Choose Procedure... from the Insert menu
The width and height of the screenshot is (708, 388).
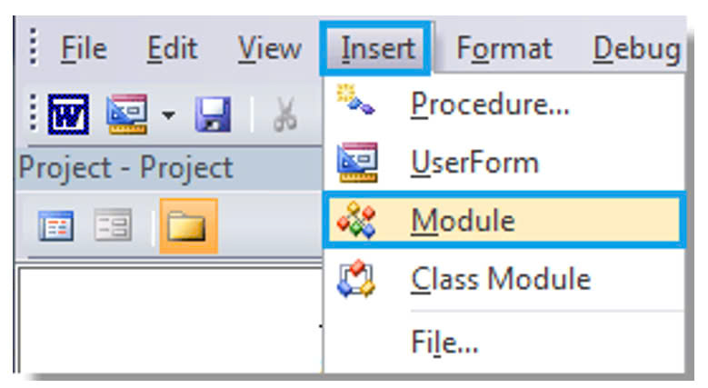pyautogui.click(x=490, y=106)
